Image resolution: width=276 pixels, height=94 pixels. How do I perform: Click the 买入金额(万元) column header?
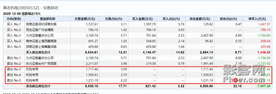coord(142,19)
